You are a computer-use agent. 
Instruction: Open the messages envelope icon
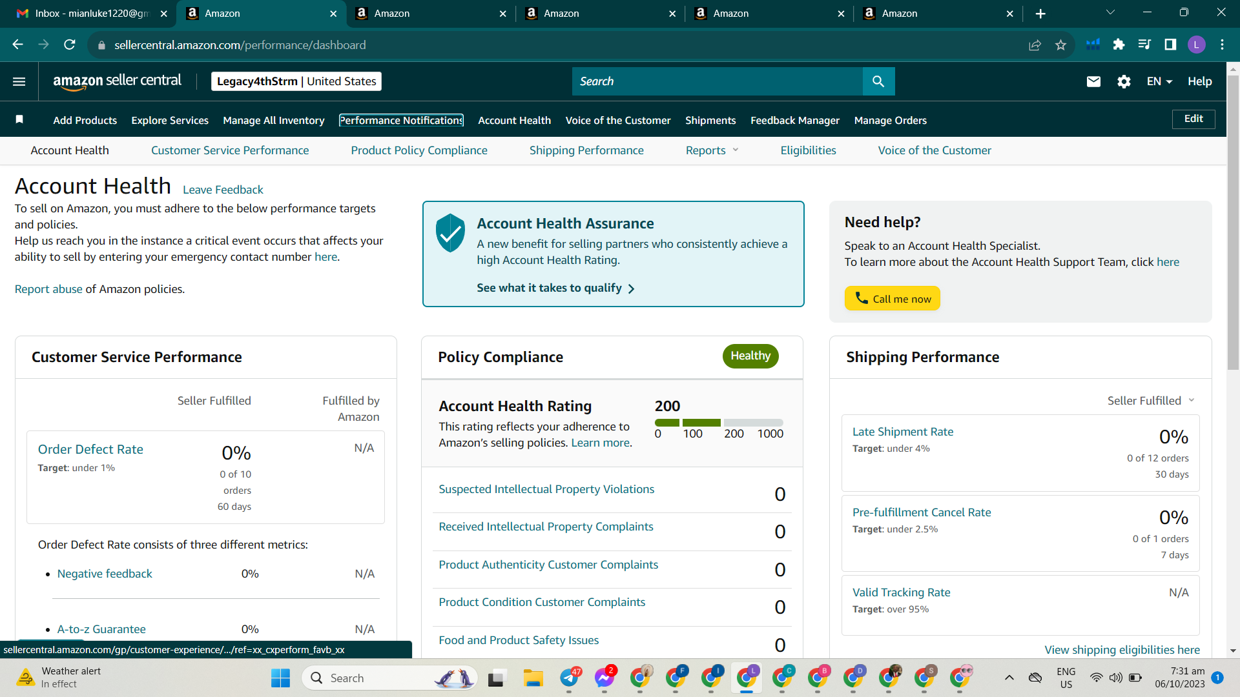pos(1093,81)
